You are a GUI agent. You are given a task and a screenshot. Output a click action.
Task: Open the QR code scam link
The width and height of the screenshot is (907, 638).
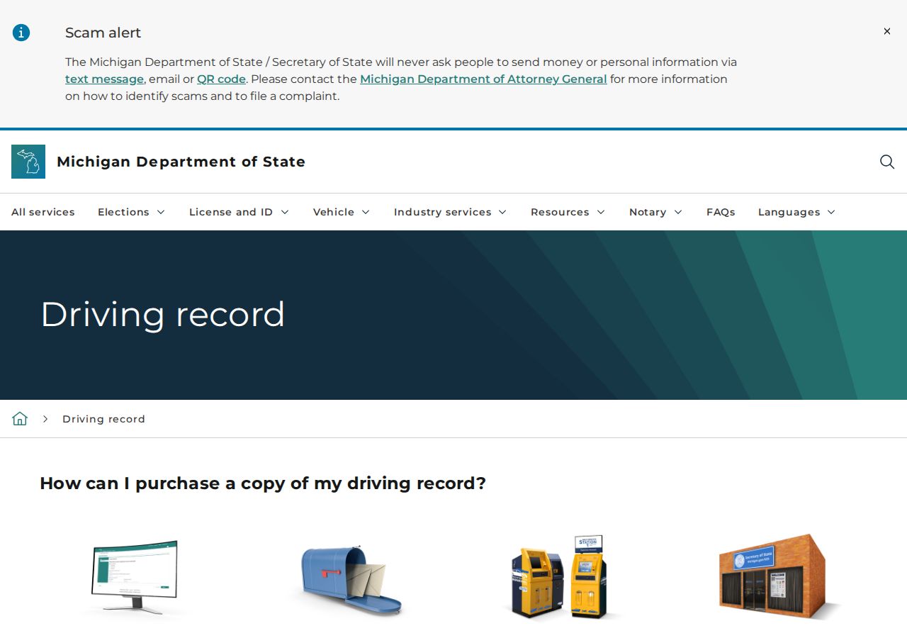(221, 79)
